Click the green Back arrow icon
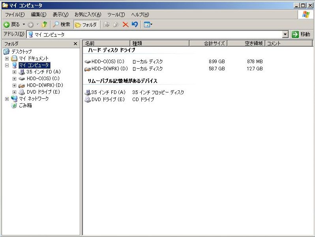315x237 pixels. tap(6, 25)
